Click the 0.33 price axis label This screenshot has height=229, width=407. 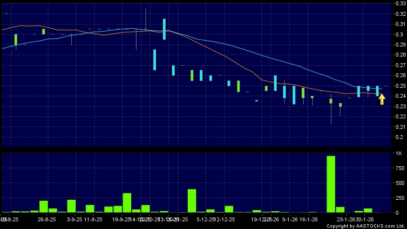click(x=398, y=4)
